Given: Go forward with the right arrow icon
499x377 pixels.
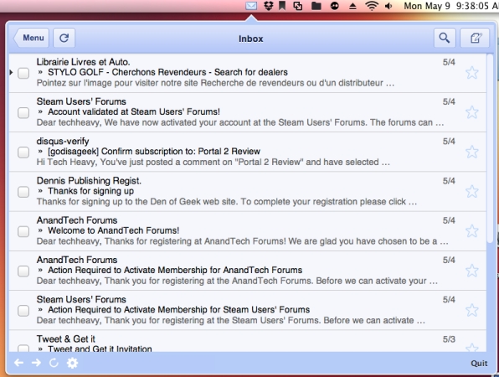Looking at the screenshot, I should [x=36, y=363].
